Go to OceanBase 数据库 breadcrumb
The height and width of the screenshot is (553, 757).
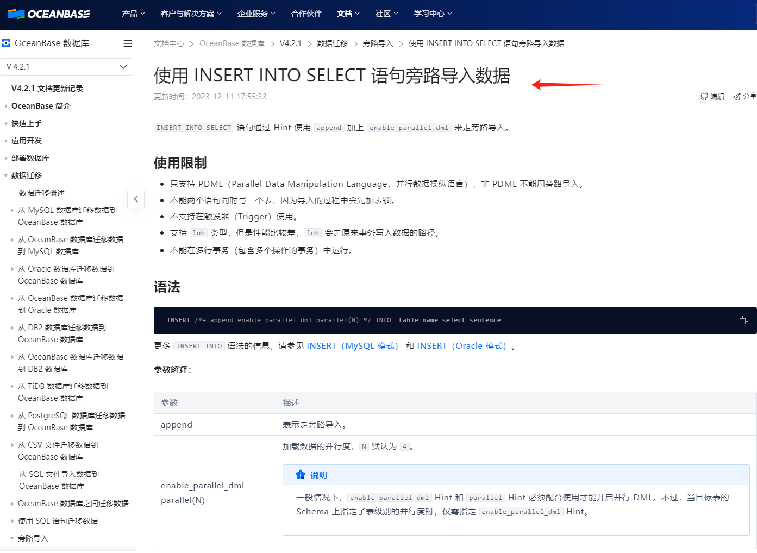[232, 43]
